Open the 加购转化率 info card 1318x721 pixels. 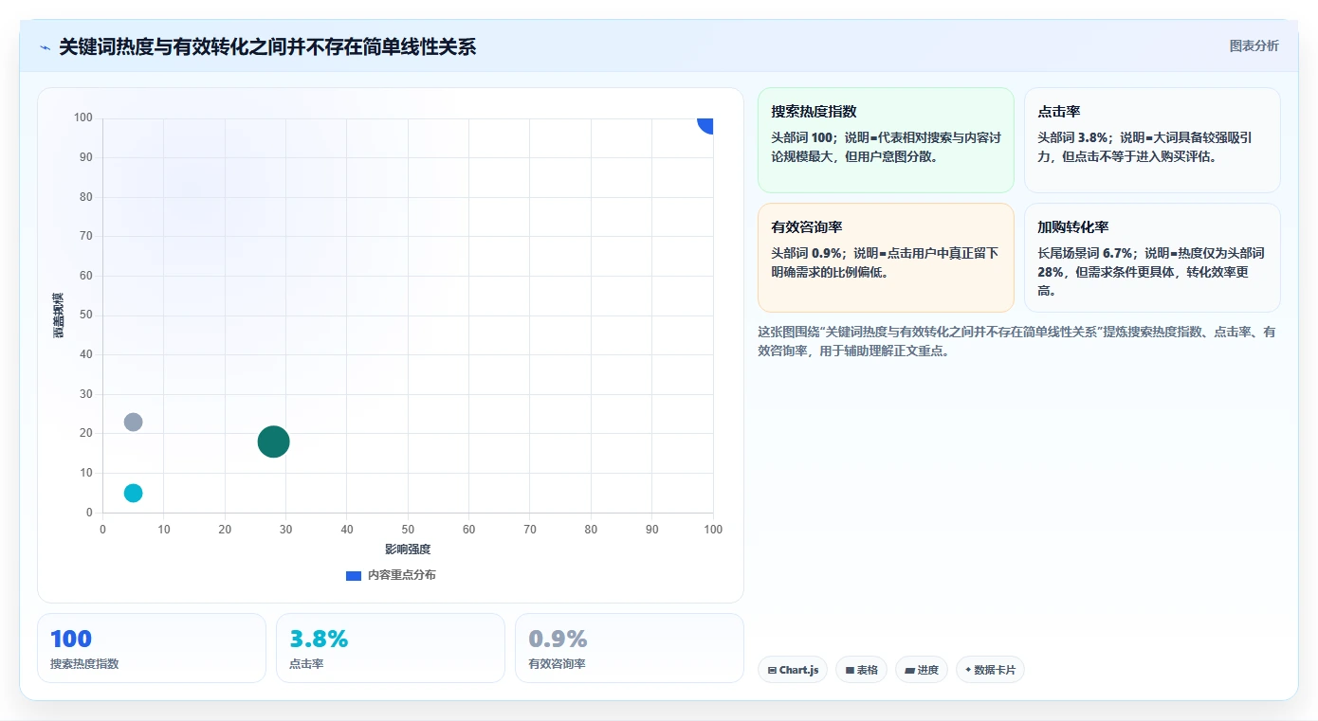pos(1152,258)
